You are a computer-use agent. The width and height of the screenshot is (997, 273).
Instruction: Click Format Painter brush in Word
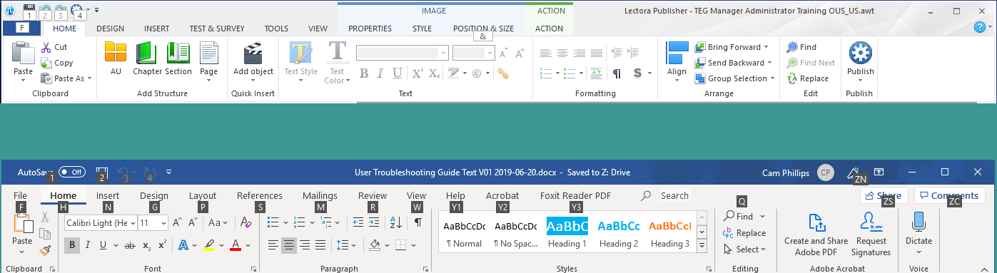[45, 250]
